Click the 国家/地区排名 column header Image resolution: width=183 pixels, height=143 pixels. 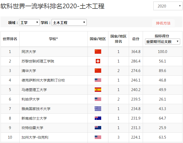point(118,39)
